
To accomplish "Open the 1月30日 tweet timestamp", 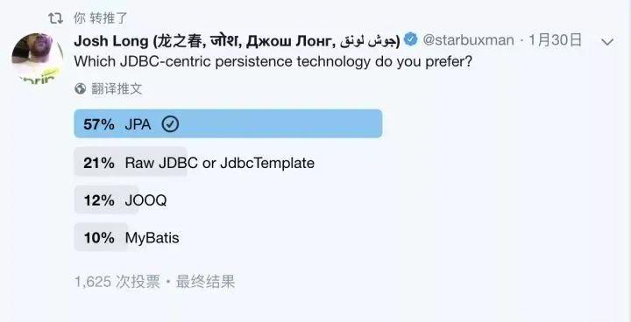I will point(556,40).
